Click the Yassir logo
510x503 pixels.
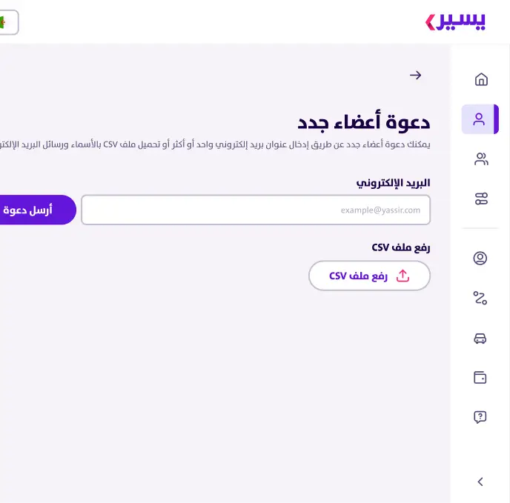coord(455,21)
